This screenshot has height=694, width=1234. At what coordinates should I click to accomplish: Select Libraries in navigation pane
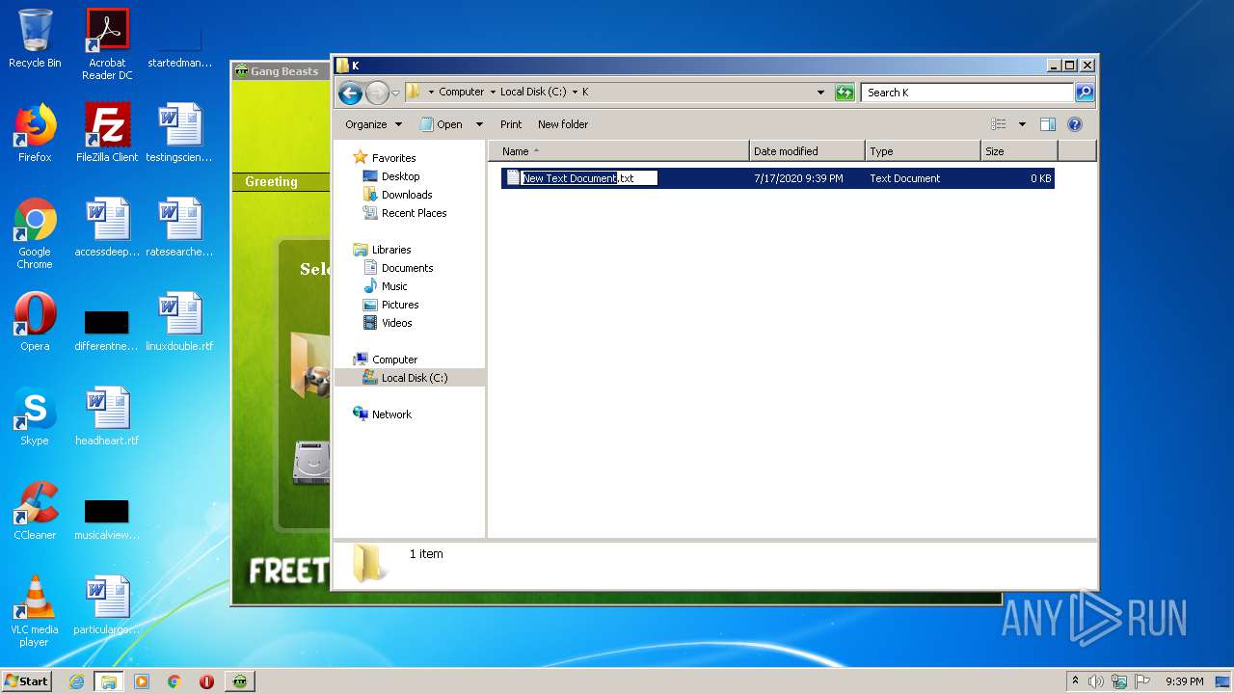click(x=383, y=250)
